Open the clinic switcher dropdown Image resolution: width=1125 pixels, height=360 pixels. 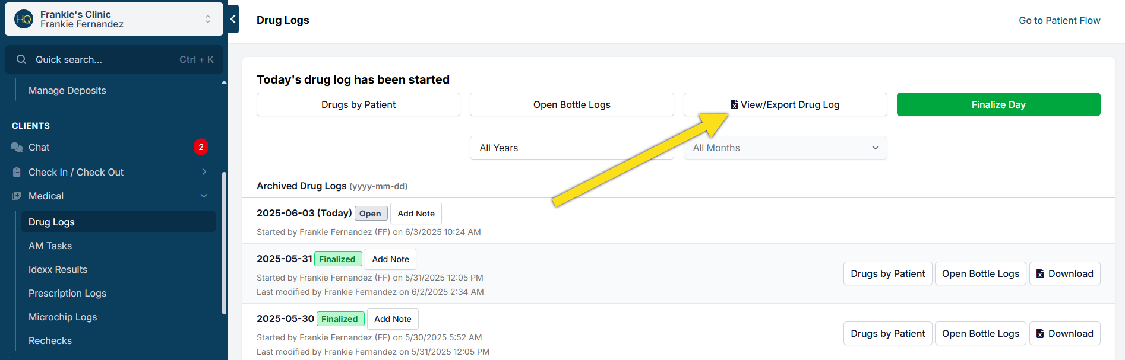[x=208, y=19]
